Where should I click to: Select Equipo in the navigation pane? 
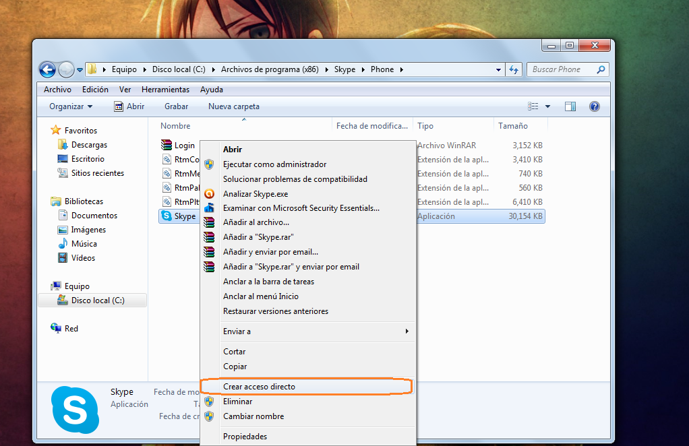pos(77,286)
